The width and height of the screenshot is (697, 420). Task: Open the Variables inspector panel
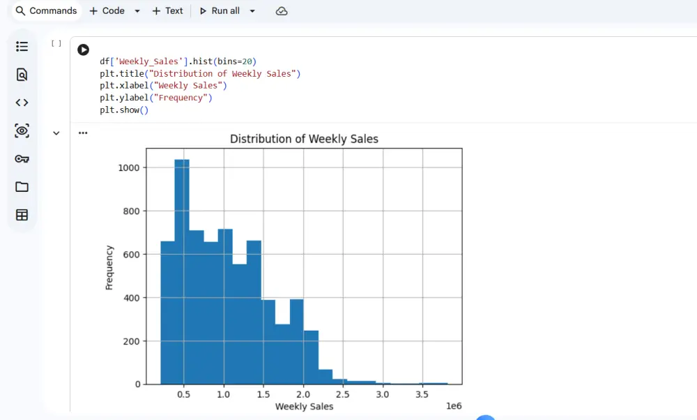point(21,214)
